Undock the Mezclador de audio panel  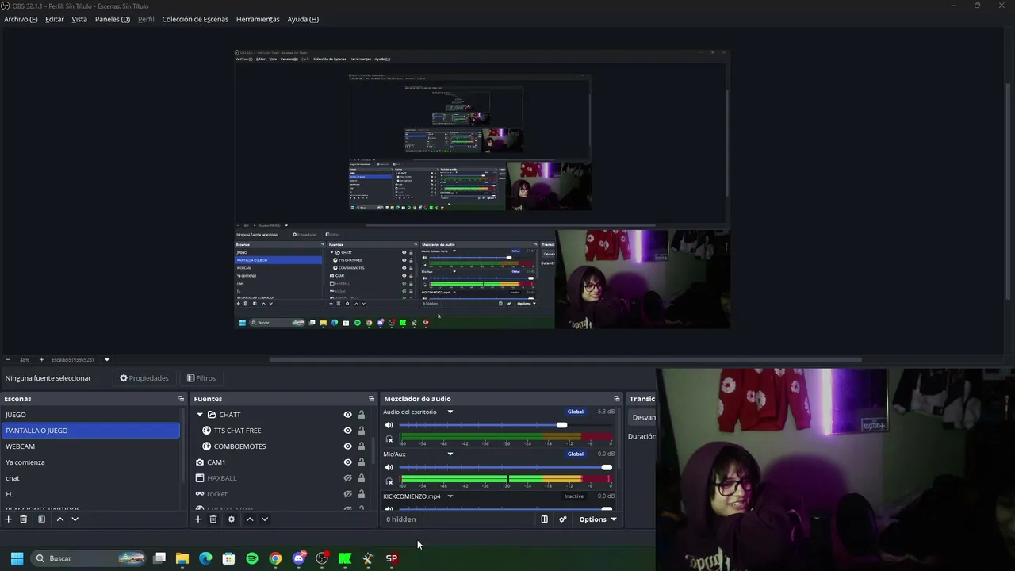pos(616,399)
